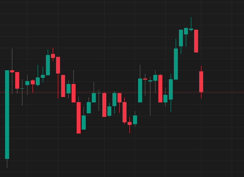
Task: Select the longest green candle of the final rally
Action: click(x=176, y=64)
